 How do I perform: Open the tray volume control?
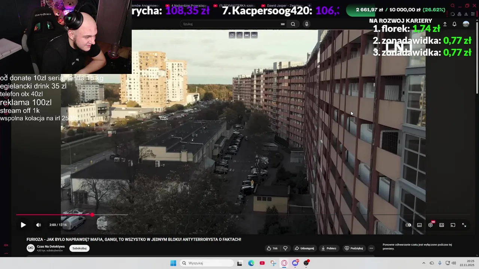tap(454, 263)
